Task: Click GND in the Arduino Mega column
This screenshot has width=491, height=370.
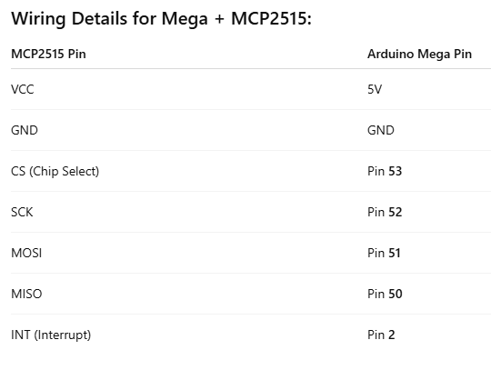Action: pyautogui.click(x=381, y=130)
